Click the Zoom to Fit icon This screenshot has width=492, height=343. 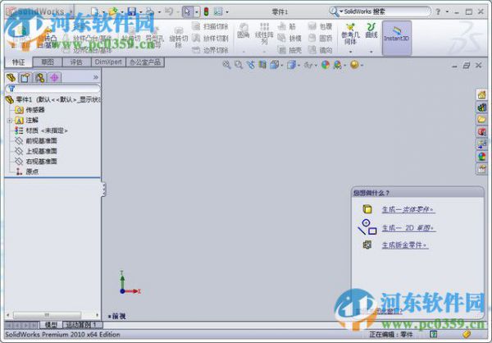pos(226,65)
